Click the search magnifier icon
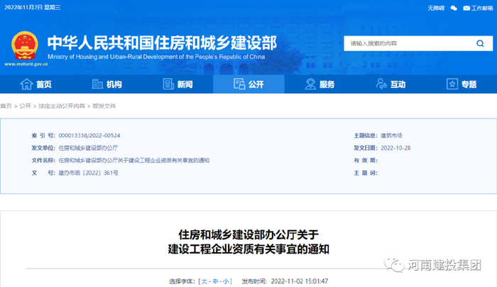This screenshot has width=497, height=287. (x=480, y=43)
